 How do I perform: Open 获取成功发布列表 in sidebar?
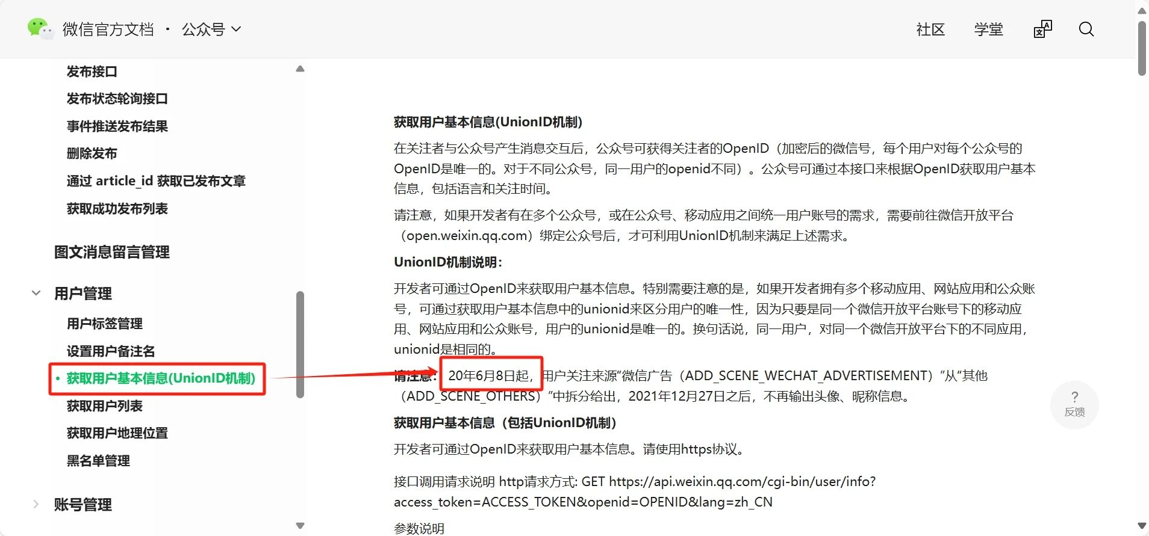pyautogui.click(x=117, y=208)
